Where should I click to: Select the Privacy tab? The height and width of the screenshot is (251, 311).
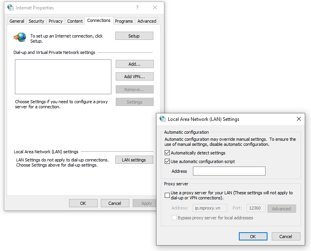pyautogui.click(x=56, y=21)
